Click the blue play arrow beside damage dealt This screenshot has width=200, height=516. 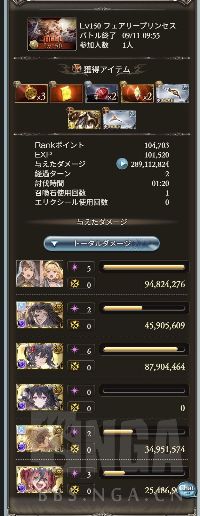(122, 164)
